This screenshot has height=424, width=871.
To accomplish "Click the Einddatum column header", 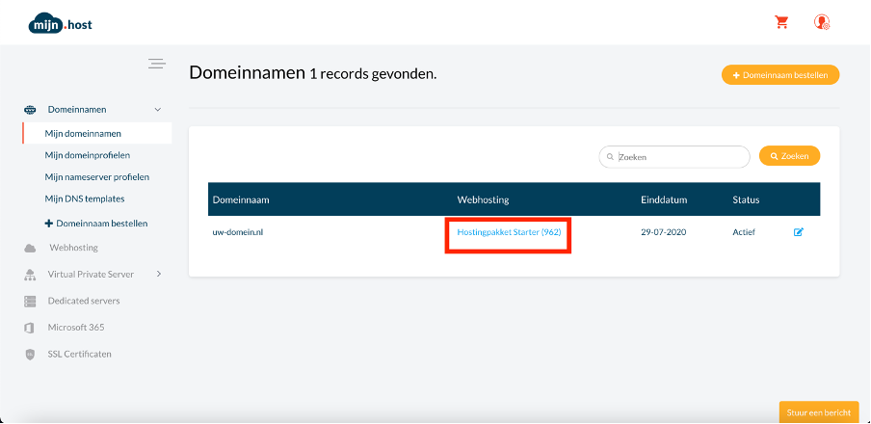I will coord(664,199).
